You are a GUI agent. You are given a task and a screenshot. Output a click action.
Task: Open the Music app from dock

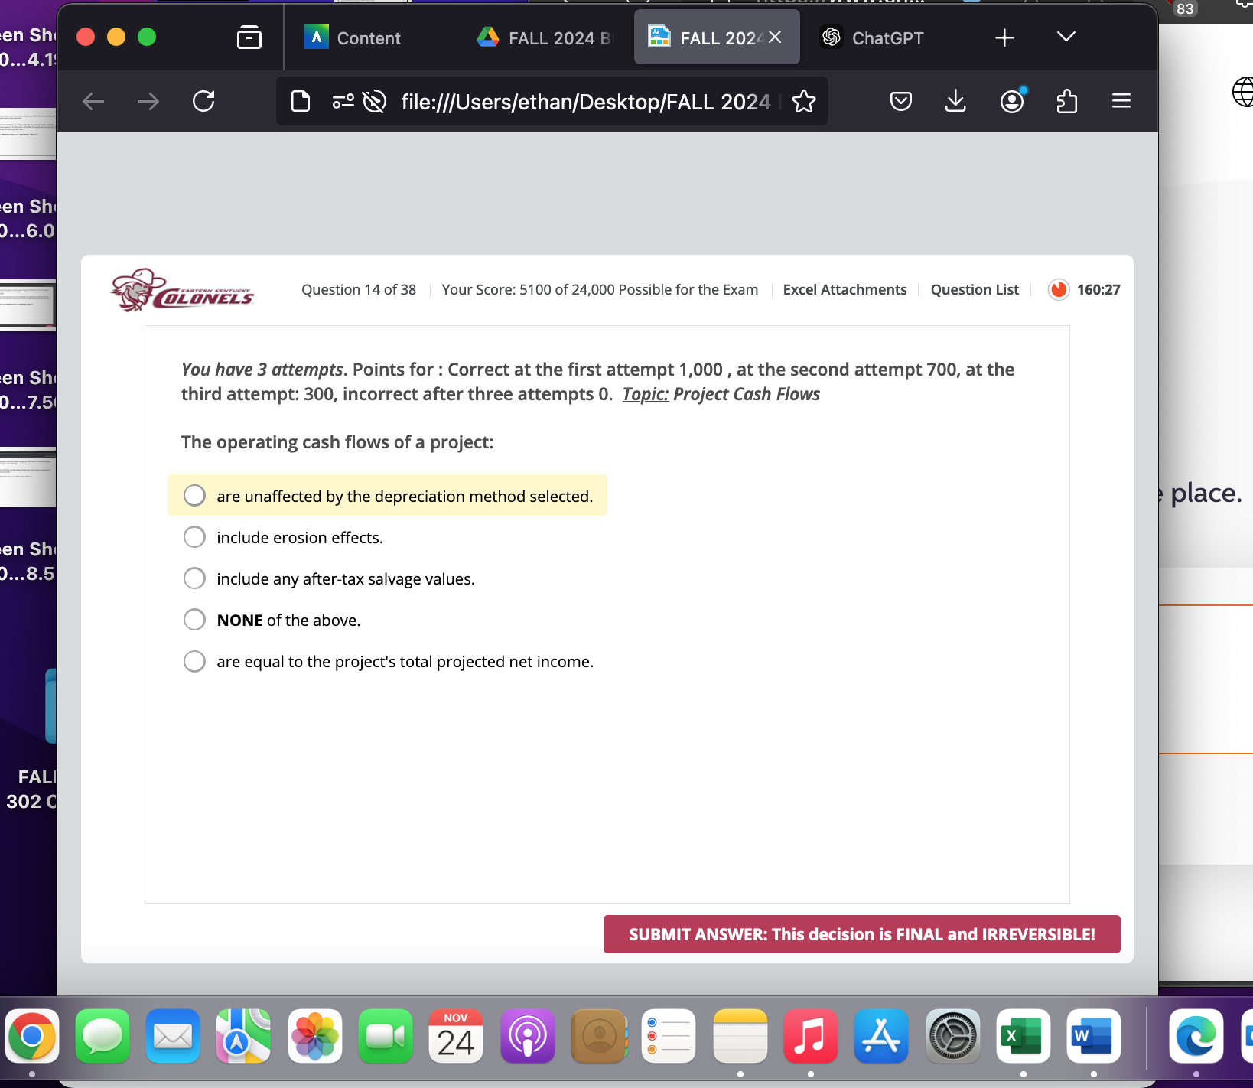(811, 1036)
